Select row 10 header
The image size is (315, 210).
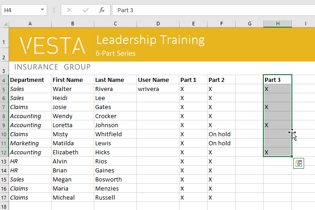point(4,134)
